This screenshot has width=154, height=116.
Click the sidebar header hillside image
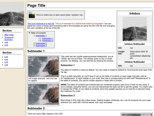tap(12, 14)
